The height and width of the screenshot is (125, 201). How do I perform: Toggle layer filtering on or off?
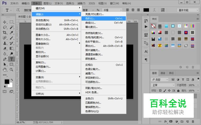point(198,79)
